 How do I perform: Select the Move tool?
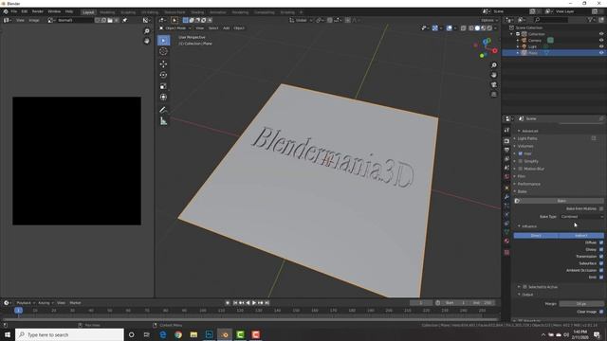pos(164,63)
